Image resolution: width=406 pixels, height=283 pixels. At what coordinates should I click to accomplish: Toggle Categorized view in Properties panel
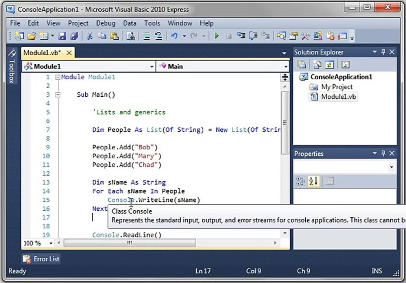click(301, 181)
